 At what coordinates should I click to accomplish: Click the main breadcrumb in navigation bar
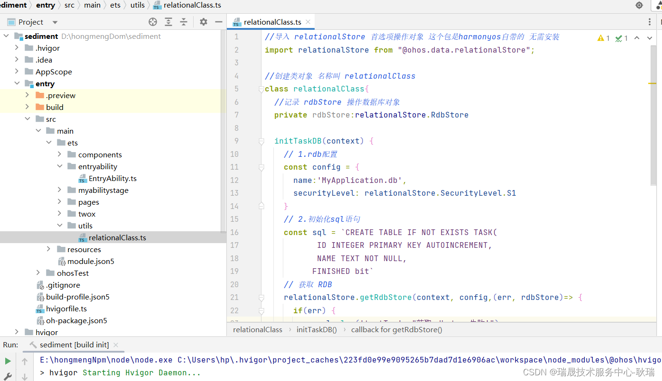tap(92, 5)
